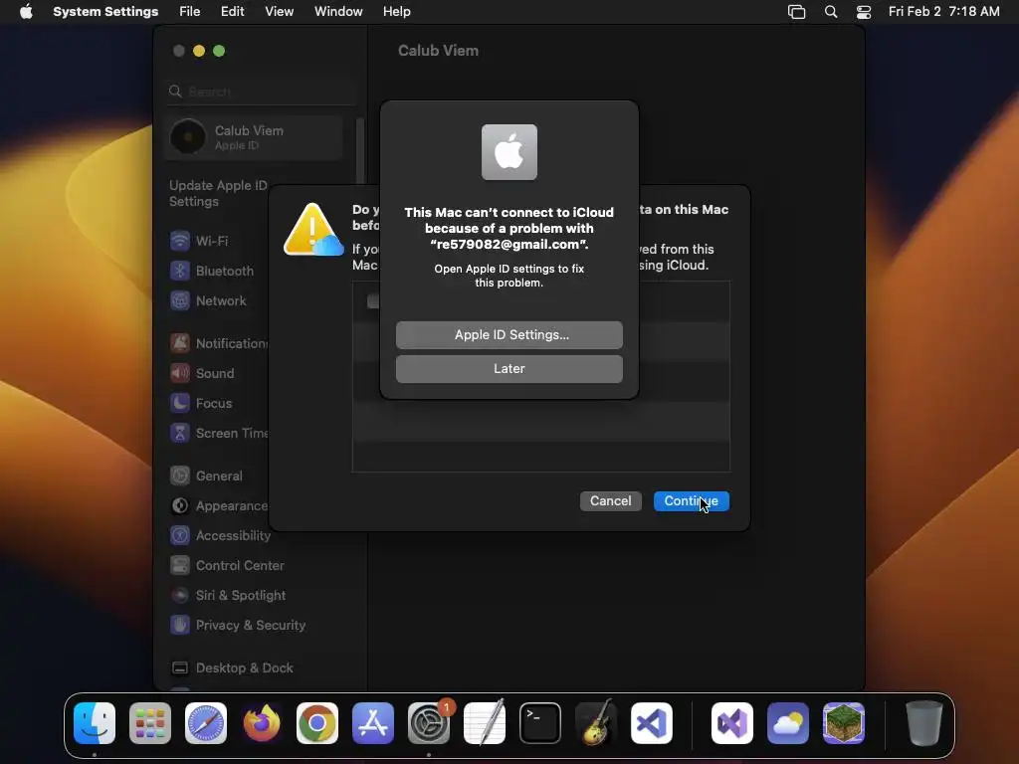Open the App Store from the Dock
Viewport: 1019px width, 764px height.
pos(373,723)
